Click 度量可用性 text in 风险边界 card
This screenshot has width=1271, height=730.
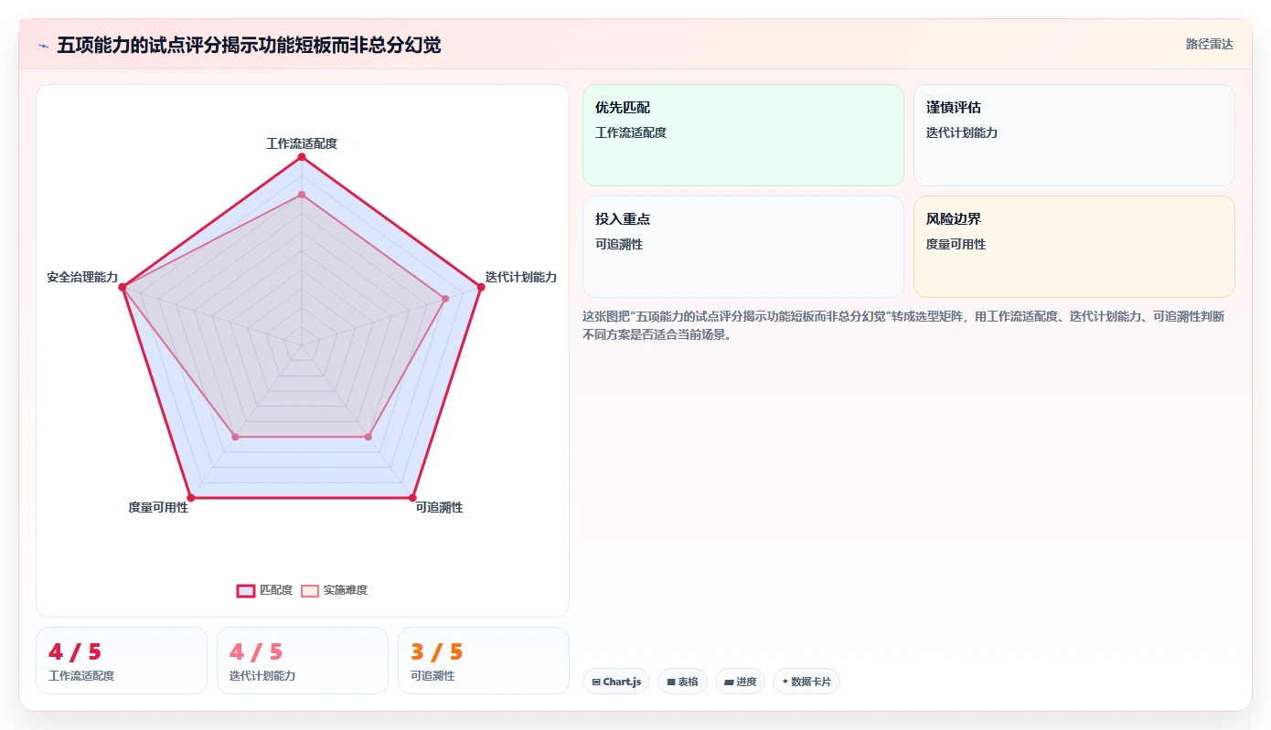pyautogui.click(x=956, y=244)
